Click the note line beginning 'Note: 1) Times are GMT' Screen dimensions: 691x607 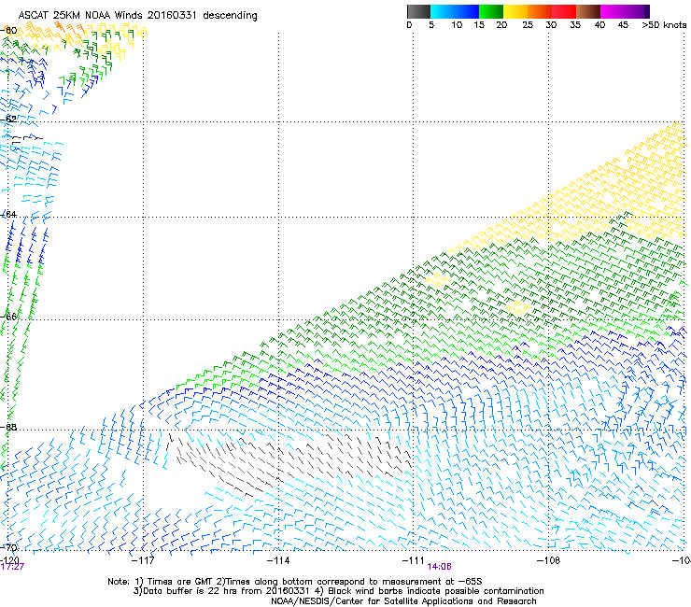[295, 582]
